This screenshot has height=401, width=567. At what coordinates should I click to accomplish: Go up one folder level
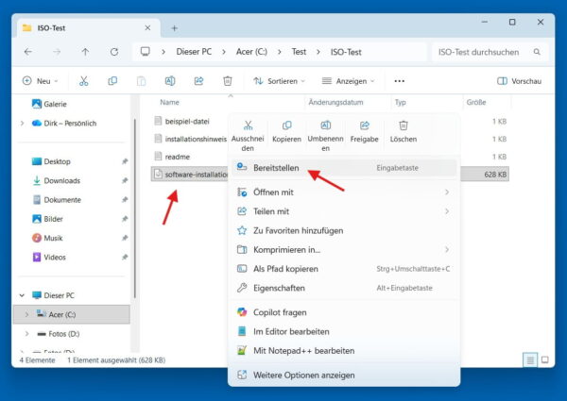click(85, 52)
